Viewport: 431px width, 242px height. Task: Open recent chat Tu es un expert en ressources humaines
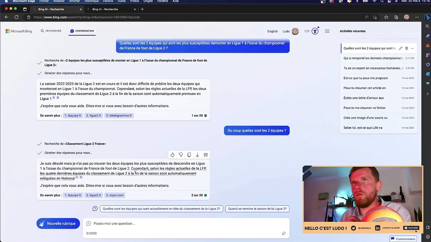pos(378,68)
